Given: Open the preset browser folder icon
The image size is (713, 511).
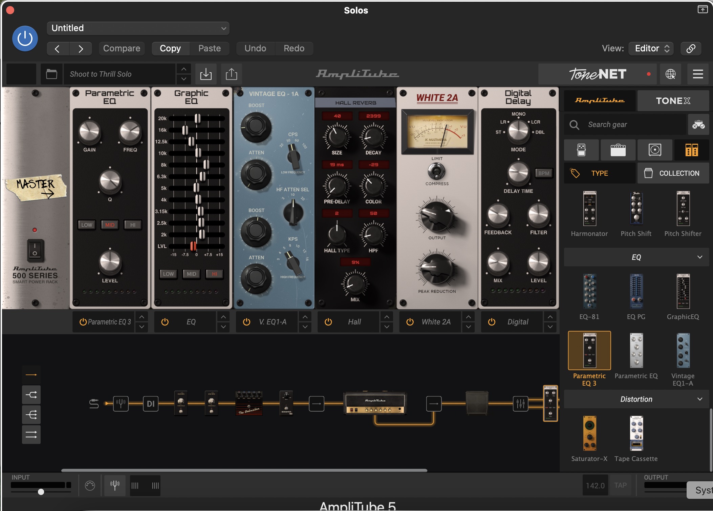Looking at the screenshot, I should (51, 74).
